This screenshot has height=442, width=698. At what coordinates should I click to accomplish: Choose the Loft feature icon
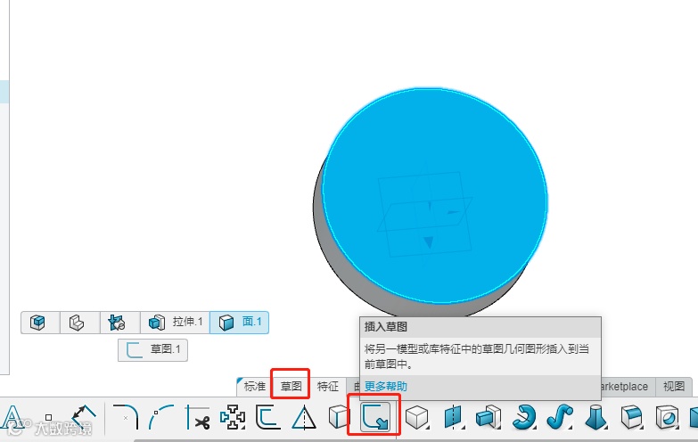coord(595,417)
